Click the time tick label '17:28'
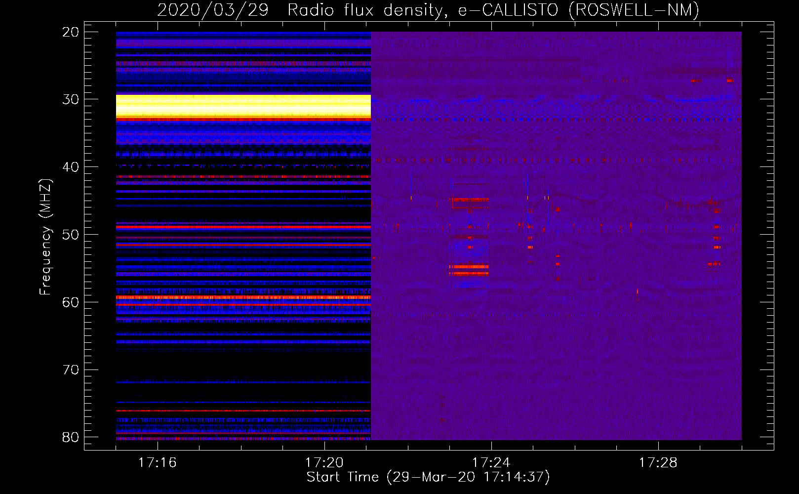This screenshot has width=799, height=494. point(658,463)
